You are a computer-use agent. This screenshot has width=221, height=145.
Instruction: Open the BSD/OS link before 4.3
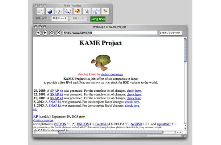pos(83,124)
